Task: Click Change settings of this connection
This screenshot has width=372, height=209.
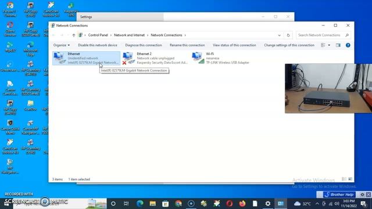Action: pyautogui.click(x=289, y=45)
